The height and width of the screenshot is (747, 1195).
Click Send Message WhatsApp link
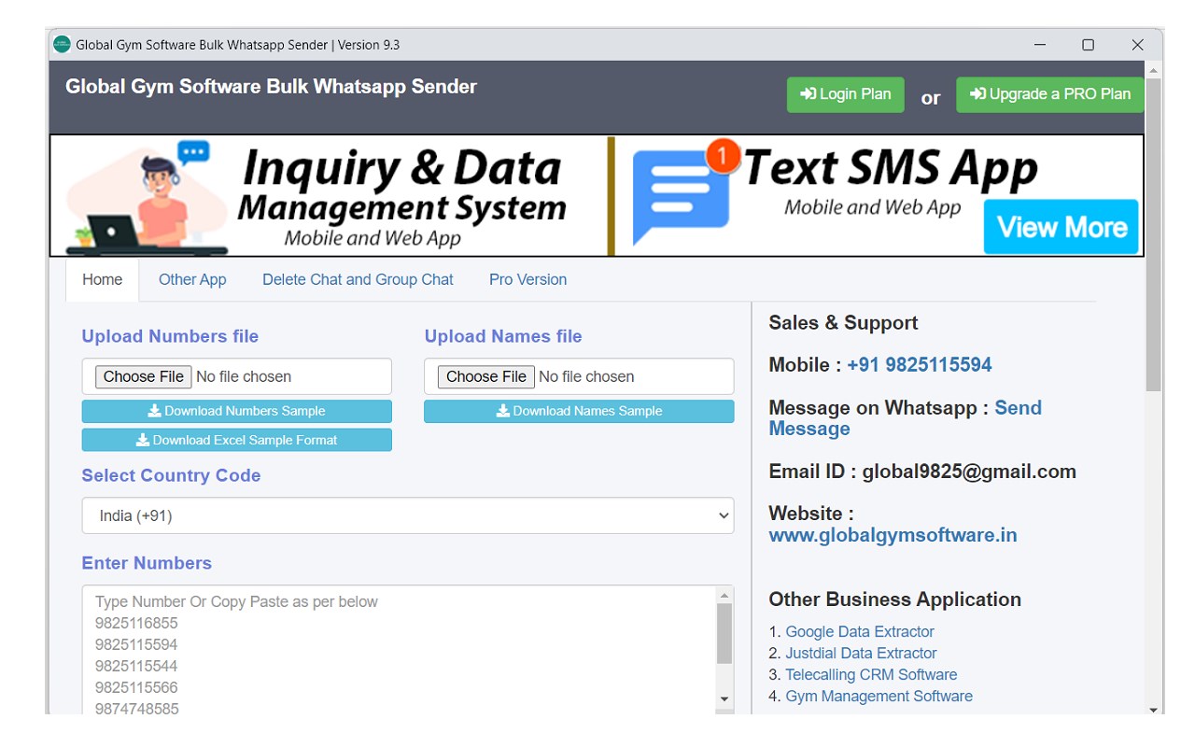click(x=906, y=418)
